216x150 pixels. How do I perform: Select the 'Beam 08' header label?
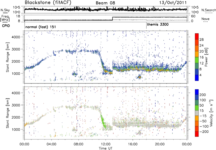[x=105, y=3]
